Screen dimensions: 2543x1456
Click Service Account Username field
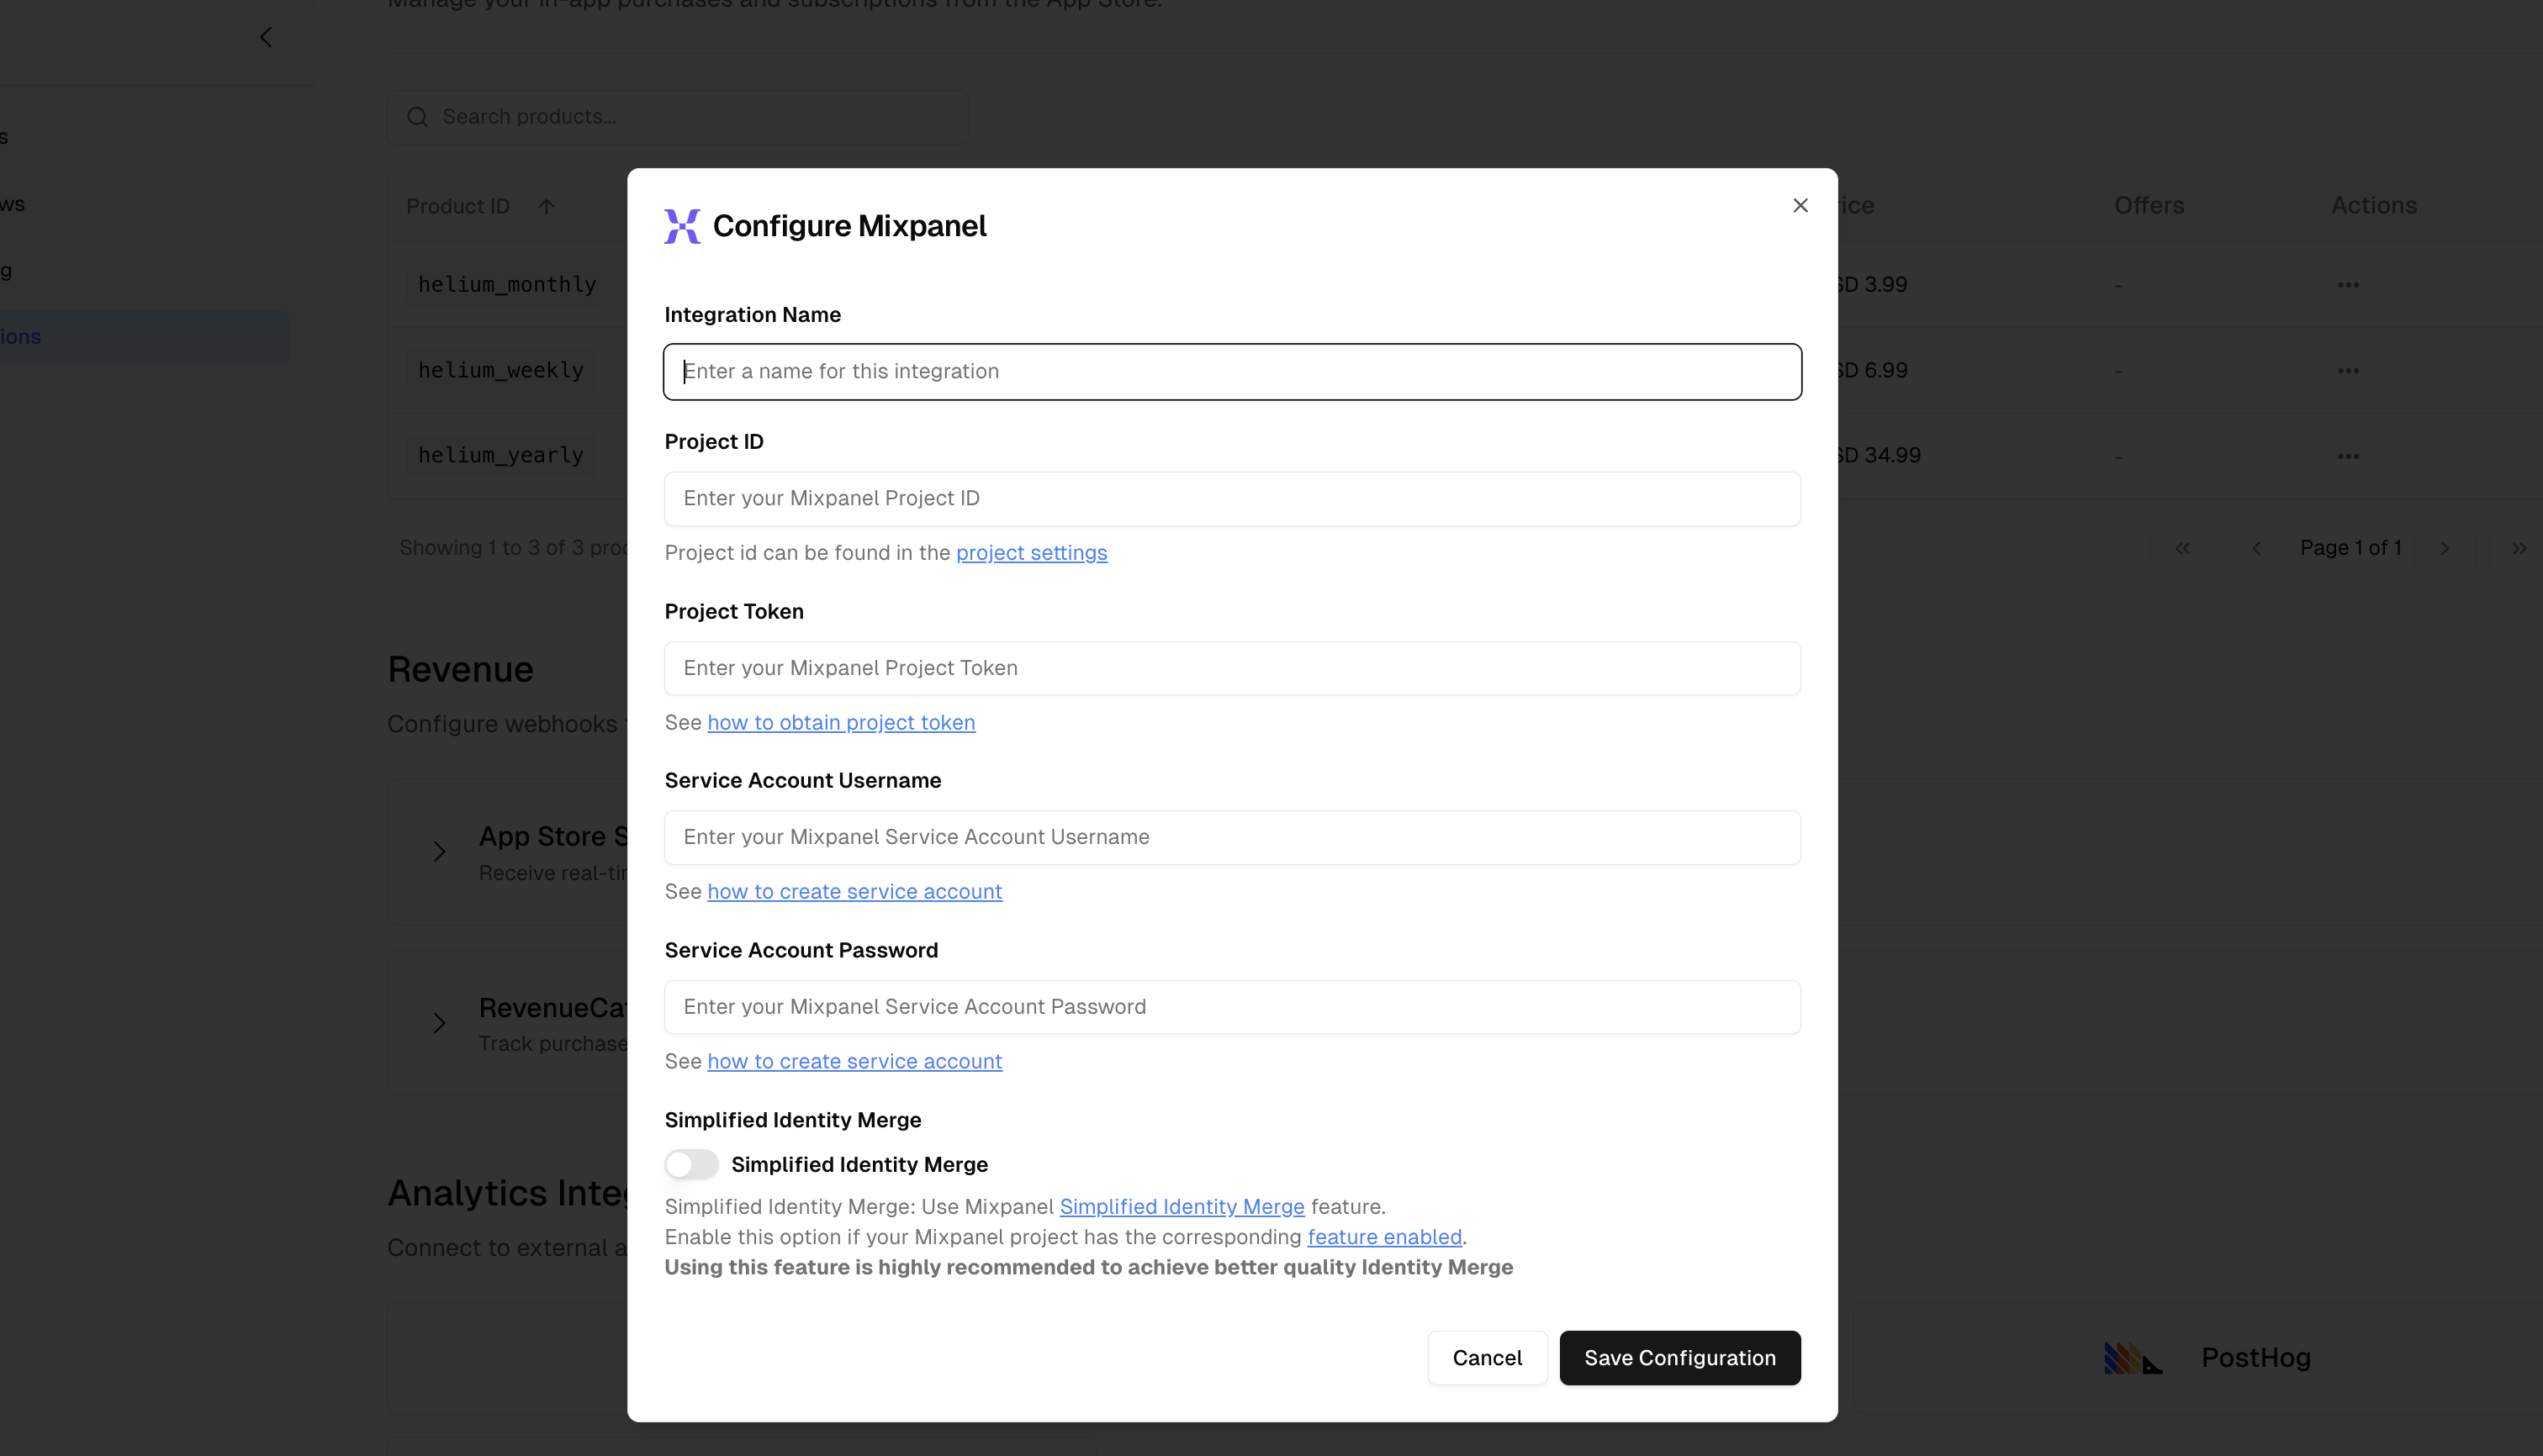[1231, 837]
